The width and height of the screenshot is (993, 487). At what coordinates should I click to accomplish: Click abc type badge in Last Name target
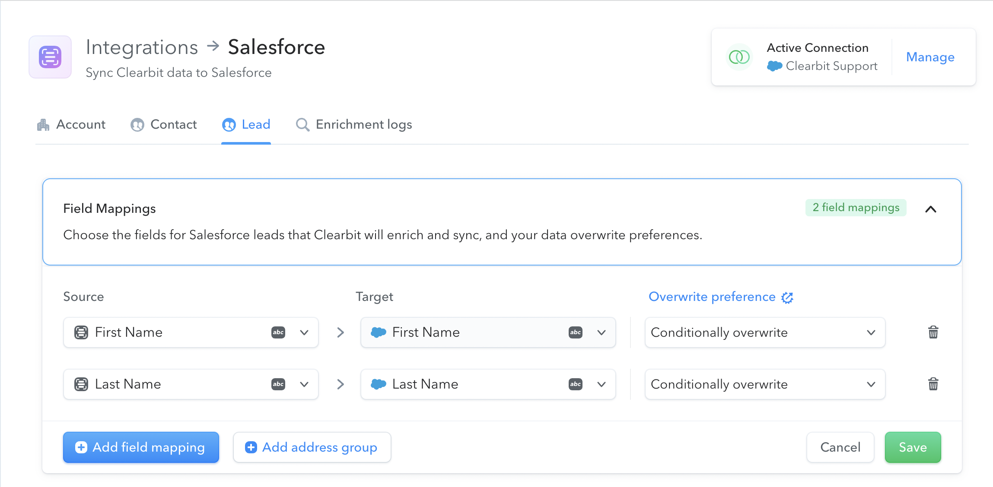(x=576, y=384)
